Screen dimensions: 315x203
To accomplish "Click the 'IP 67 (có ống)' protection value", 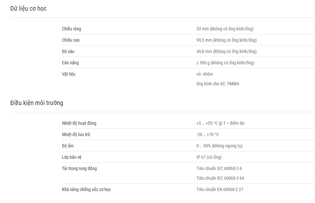I will [x=209, y=157].
